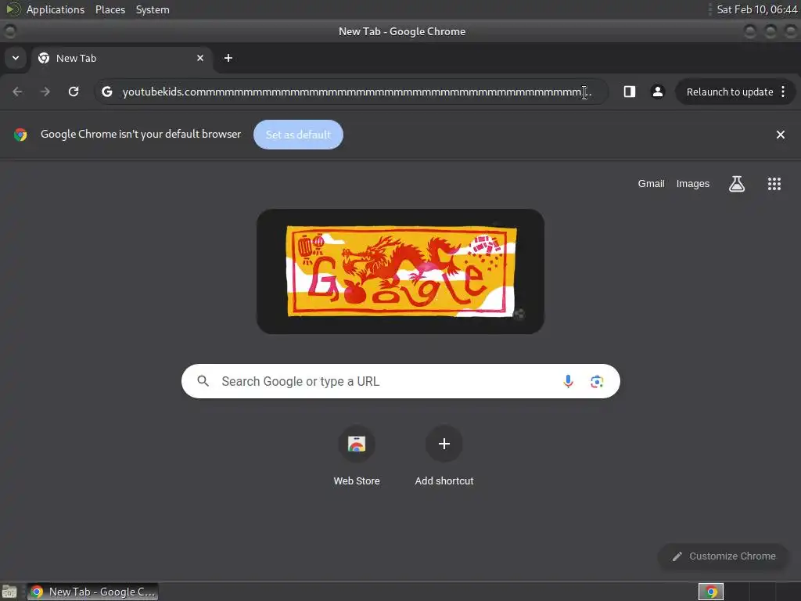Open Google Images link
This screenshot has height=601, width=801.
[x=693, y=183]
